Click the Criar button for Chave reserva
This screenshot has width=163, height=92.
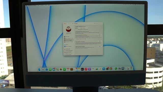100,41
